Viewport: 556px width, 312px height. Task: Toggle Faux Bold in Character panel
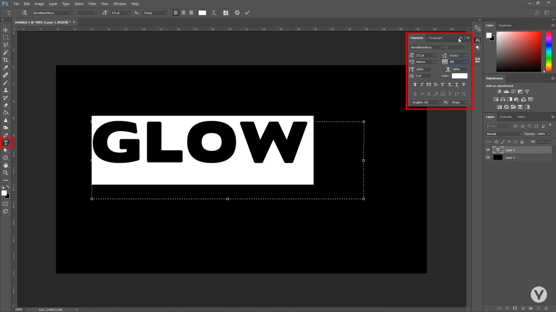[415, 85]
